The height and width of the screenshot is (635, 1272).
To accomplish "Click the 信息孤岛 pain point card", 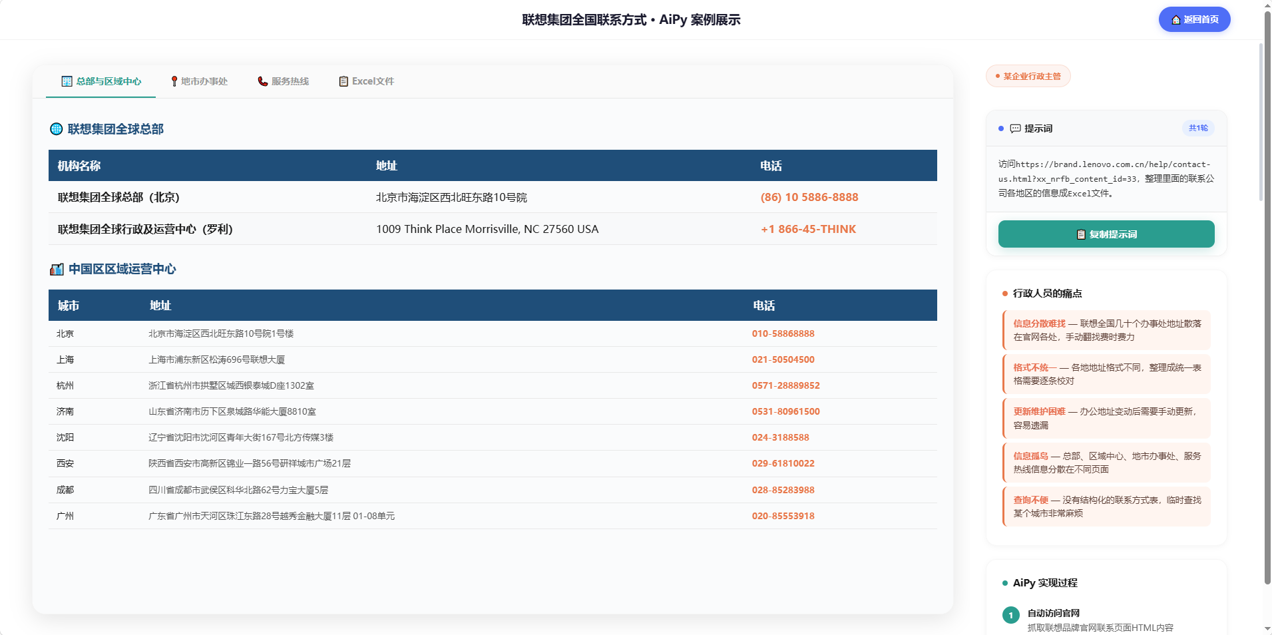I will pyautogui.click(x=1106, y=463).
